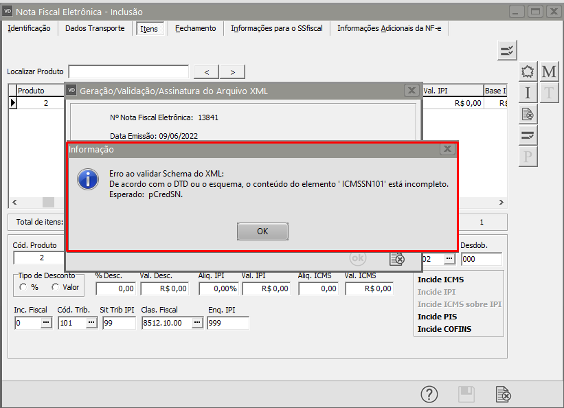The image size is (564, 408).
Task: Click the horizontal scrollbar thumb in the grid
Action: click(x=48, y=202)
